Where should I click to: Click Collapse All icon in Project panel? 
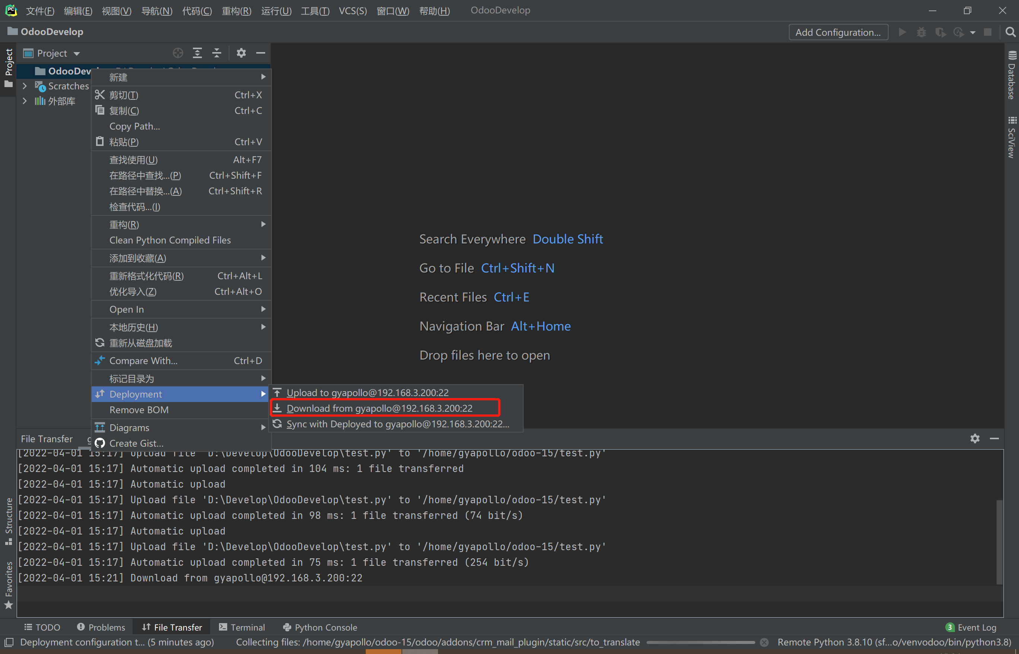[217, 53]
